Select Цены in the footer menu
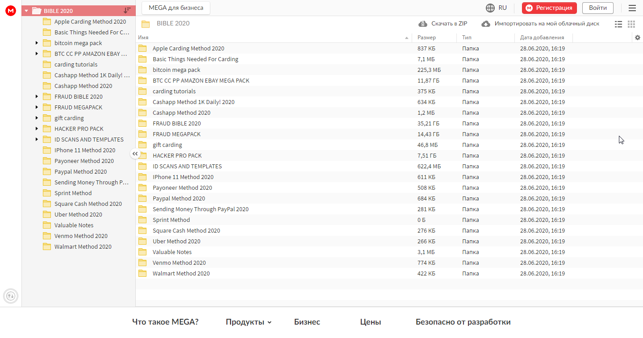643x338 pixels. (x=370, y=321)
